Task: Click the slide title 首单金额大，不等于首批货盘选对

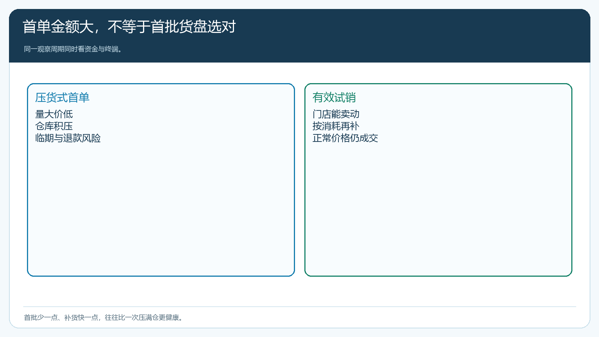Action: [x=129, y=27]
